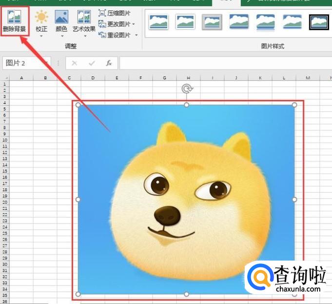Screen dimensions: 332x304
Task: Click the formula bar cancel X
Action: click(74, 63)
